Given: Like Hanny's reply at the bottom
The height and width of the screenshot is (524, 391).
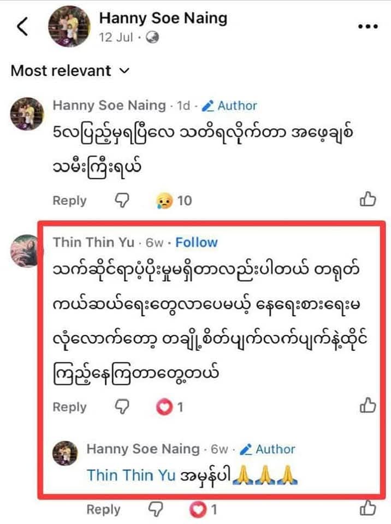Looking at the screenshot, I should click(368, 508).
